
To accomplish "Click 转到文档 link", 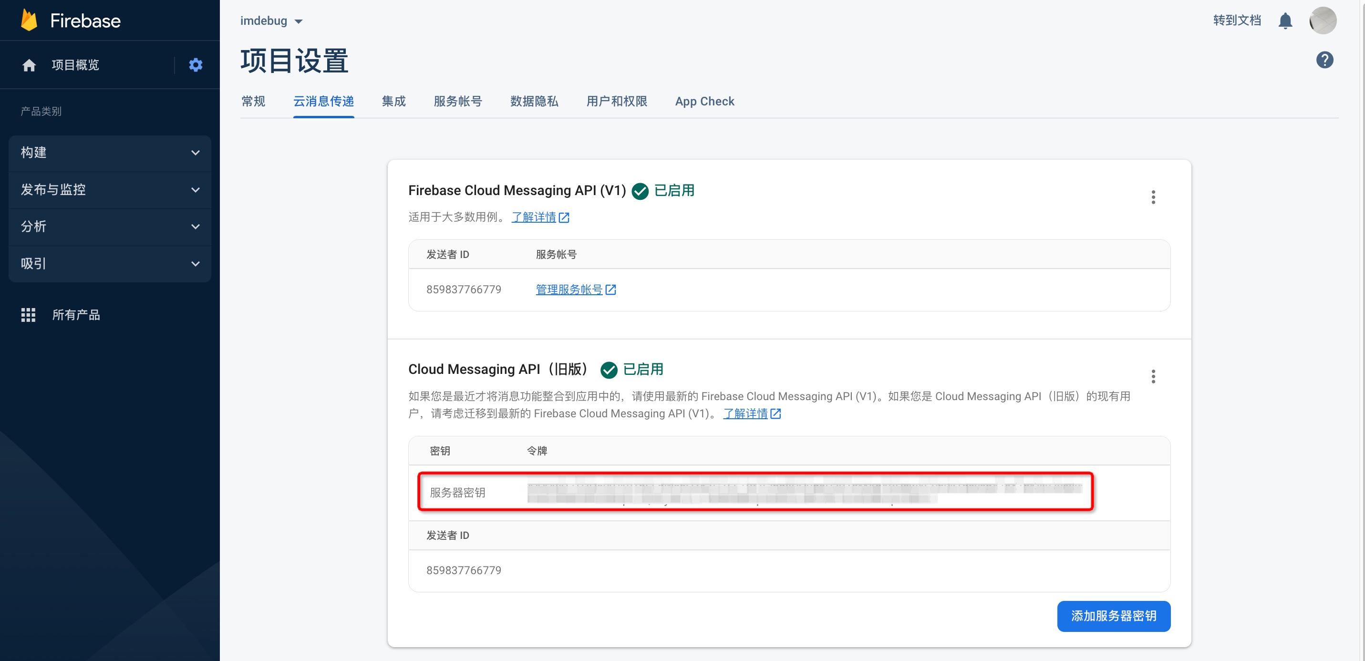I will [x=1237, y=21].
